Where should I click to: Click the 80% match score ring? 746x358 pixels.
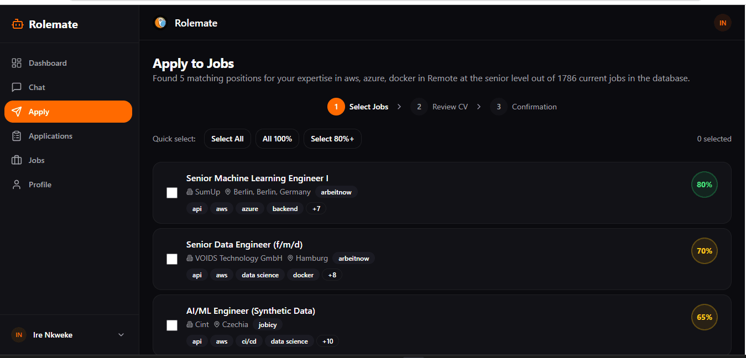click(x=705, y=185)
